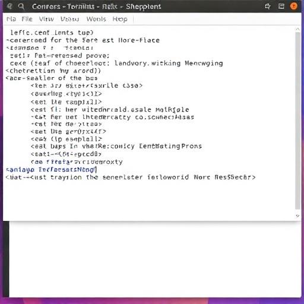
Task: Click the line '<acr-Seatler of the bus'
Action: [52, 78]
